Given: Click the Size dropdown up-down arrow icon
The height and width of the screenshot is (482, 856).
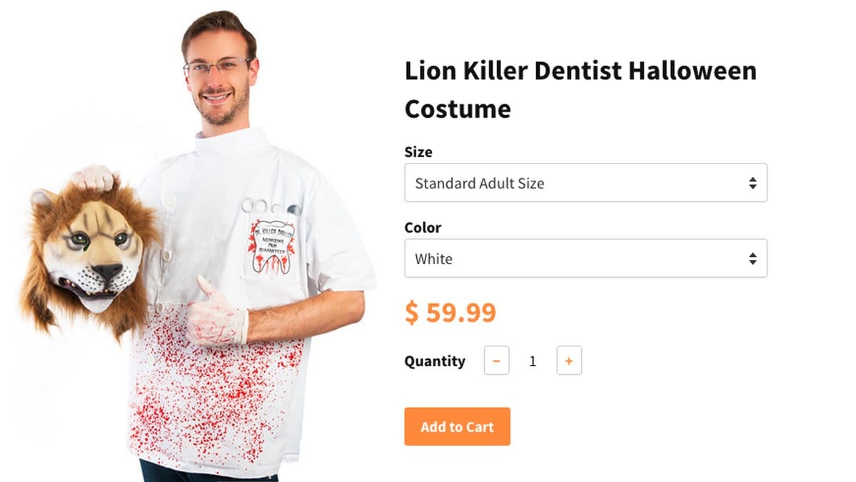Looking at the screenshot, I should [x=752, y=183].
